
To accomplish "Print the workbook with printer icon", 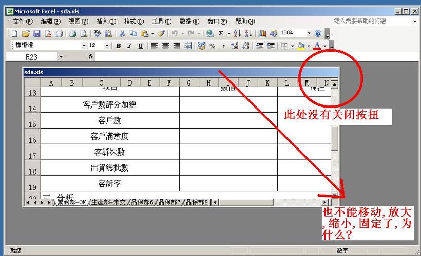I will tap(72, 33).
